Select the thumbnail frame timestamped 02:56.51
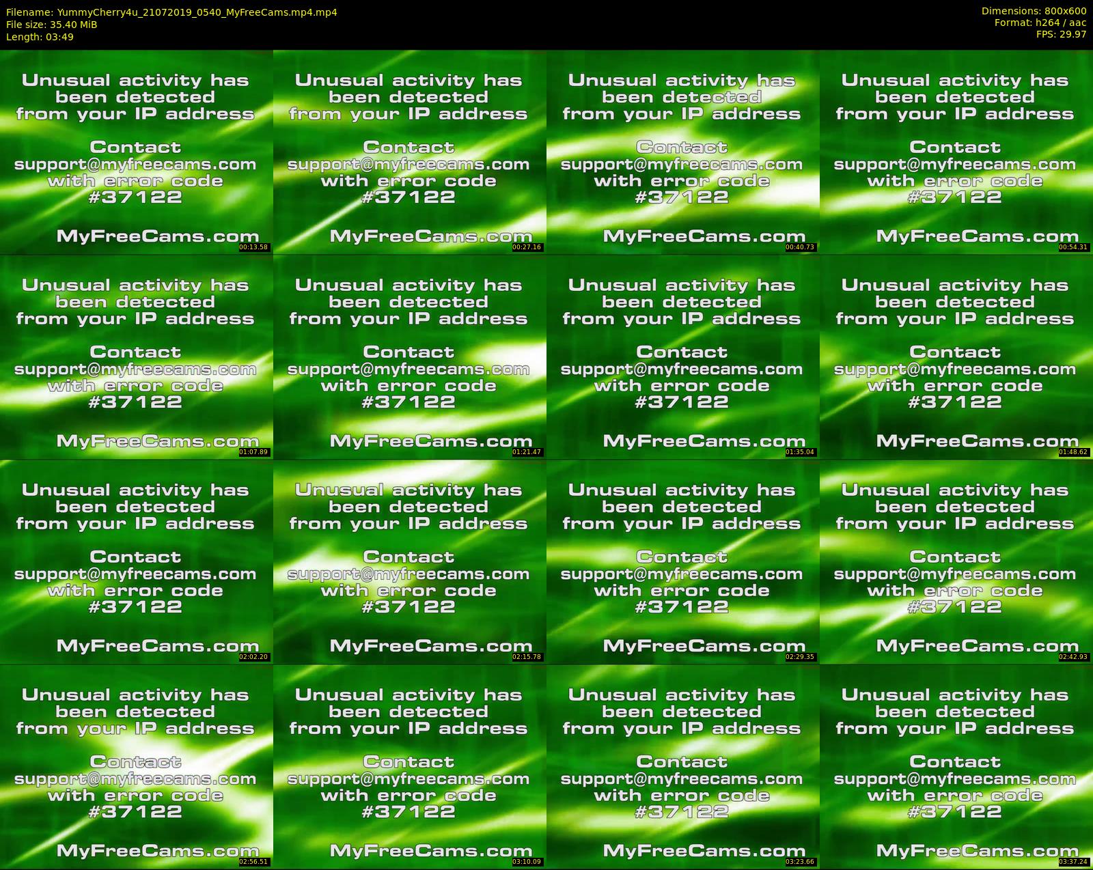 click(137, 766)
